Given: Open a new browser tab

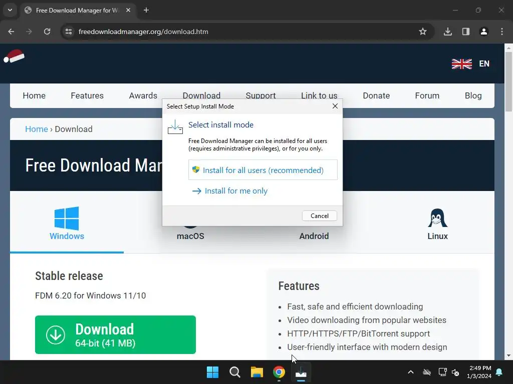Looking at the screenshot, I should [x=146, y=10].
